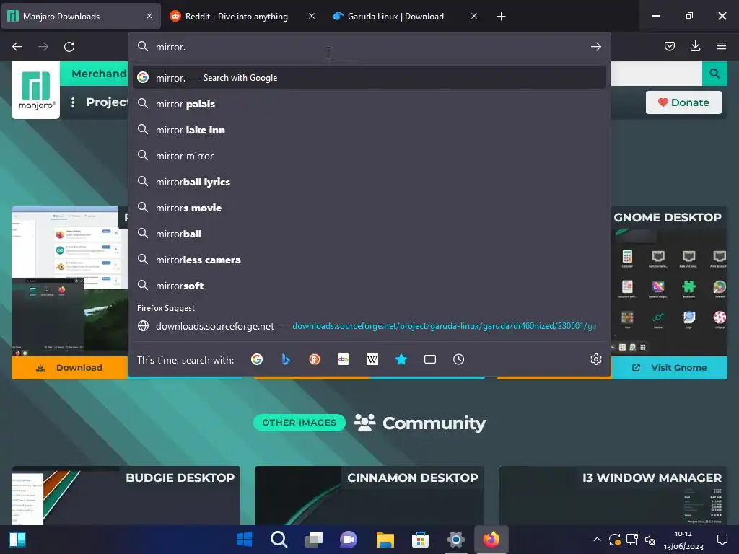Screen dimensions: 739x554
Task: Open Windows taskbar search
Action: [x=279, y=540]
